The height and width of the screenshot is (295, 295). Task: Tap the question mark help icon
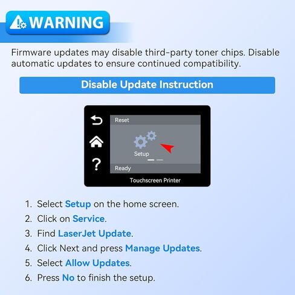(96, 164)
